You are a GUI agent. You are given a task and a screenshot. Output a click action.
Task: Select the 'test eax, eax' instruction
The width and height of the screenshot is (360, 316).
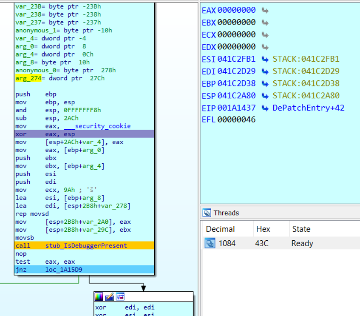click(45, 262)
